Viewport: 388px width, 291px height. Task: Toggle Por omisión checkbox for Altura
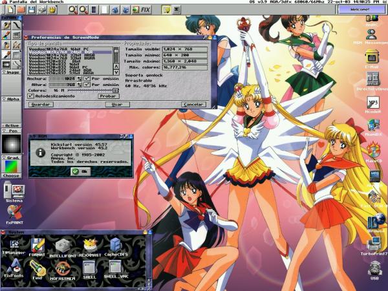tap(87, 85)
